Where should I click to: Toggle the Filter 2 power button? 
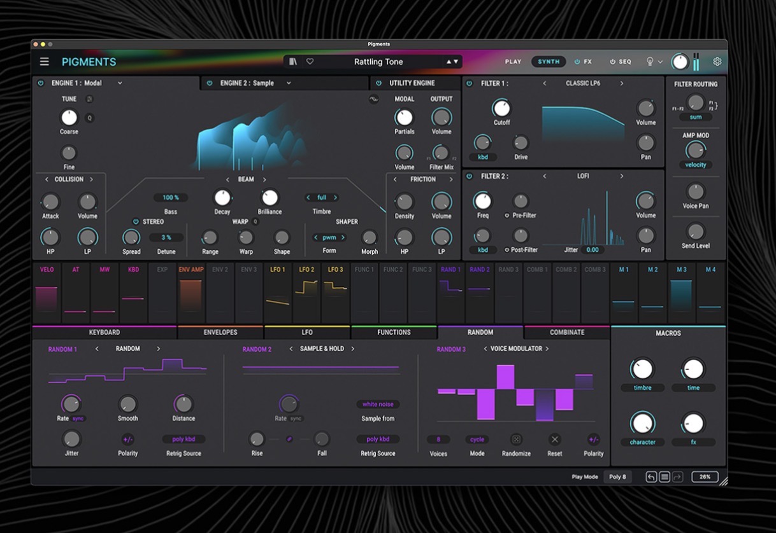pos(470,176)
